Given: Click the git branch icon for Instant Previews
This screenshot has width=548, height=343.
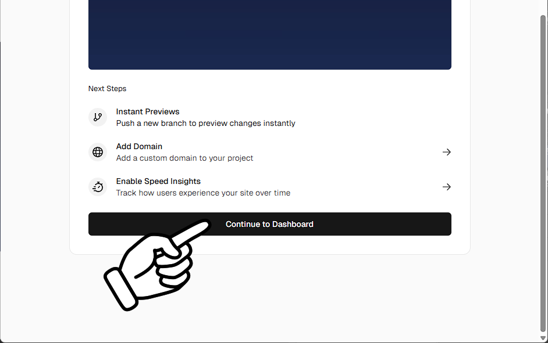Looking at the screenshot, I should click(x=98, y=117).
